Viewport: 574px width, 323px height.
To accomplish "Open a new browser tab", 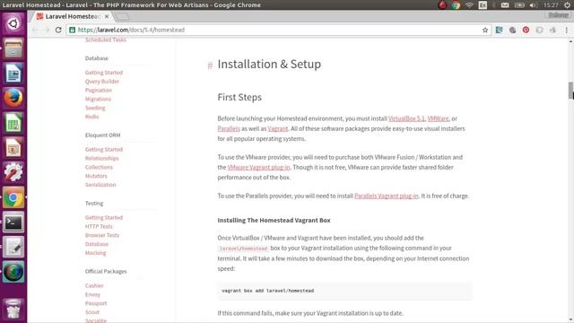I will point(122,17).
